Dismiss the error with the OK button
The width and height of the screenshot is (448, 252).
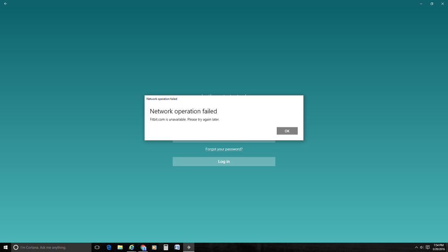click(287, 131)
